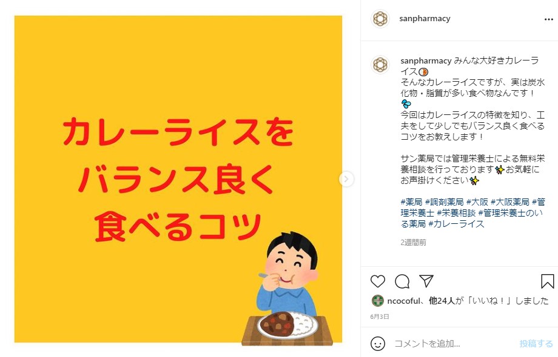Viewport: 558px width, 357px height.
Task: Share post with paper plane icon
Action: pos(426,281)
